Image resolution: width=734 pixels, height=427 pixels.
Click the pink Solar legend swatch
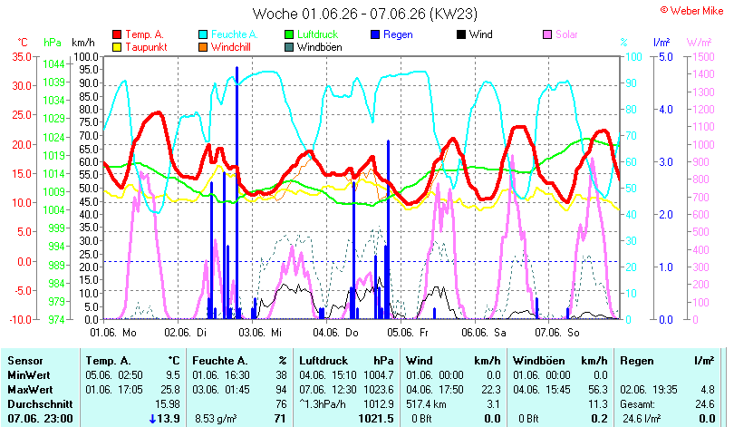[547, 34]
